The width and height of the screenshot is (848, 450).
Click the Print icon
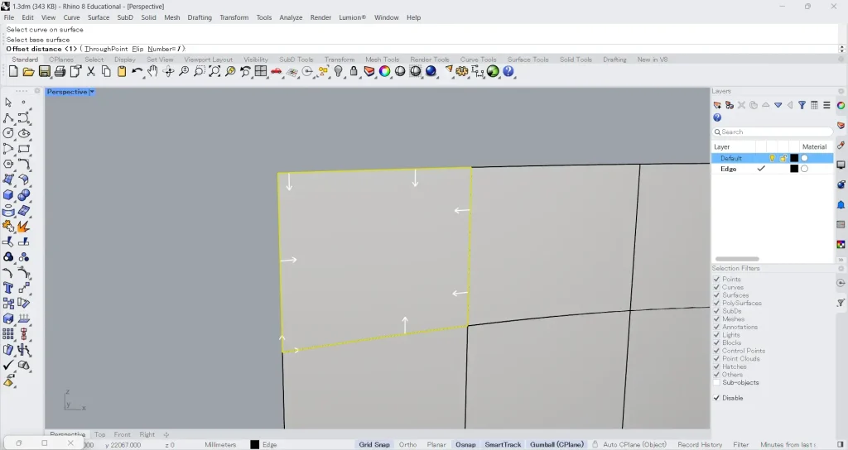(60, 71)
